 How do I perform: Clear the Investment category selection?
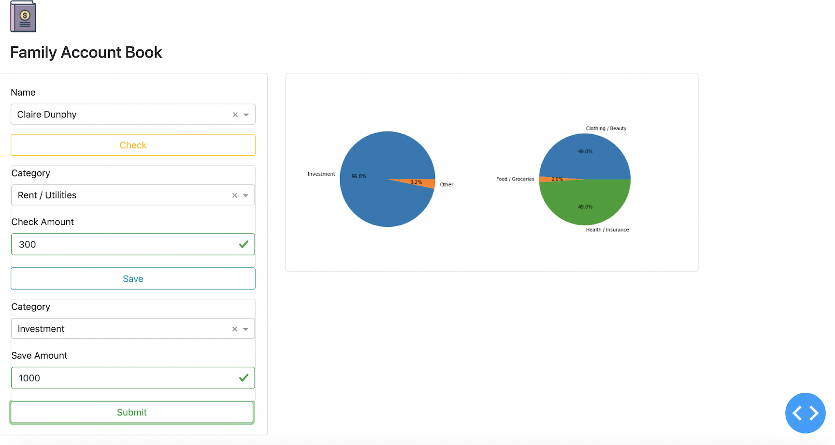[x=235, y=329]
